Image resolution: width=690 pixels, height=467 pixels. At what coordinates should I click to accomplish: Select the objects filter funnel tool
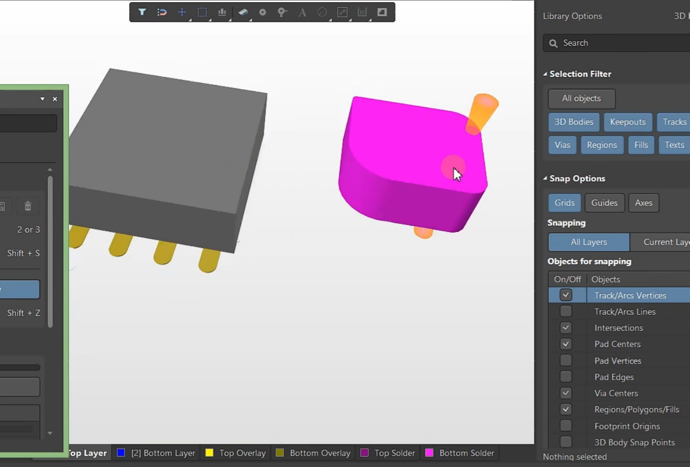click(x=142, y=12)
